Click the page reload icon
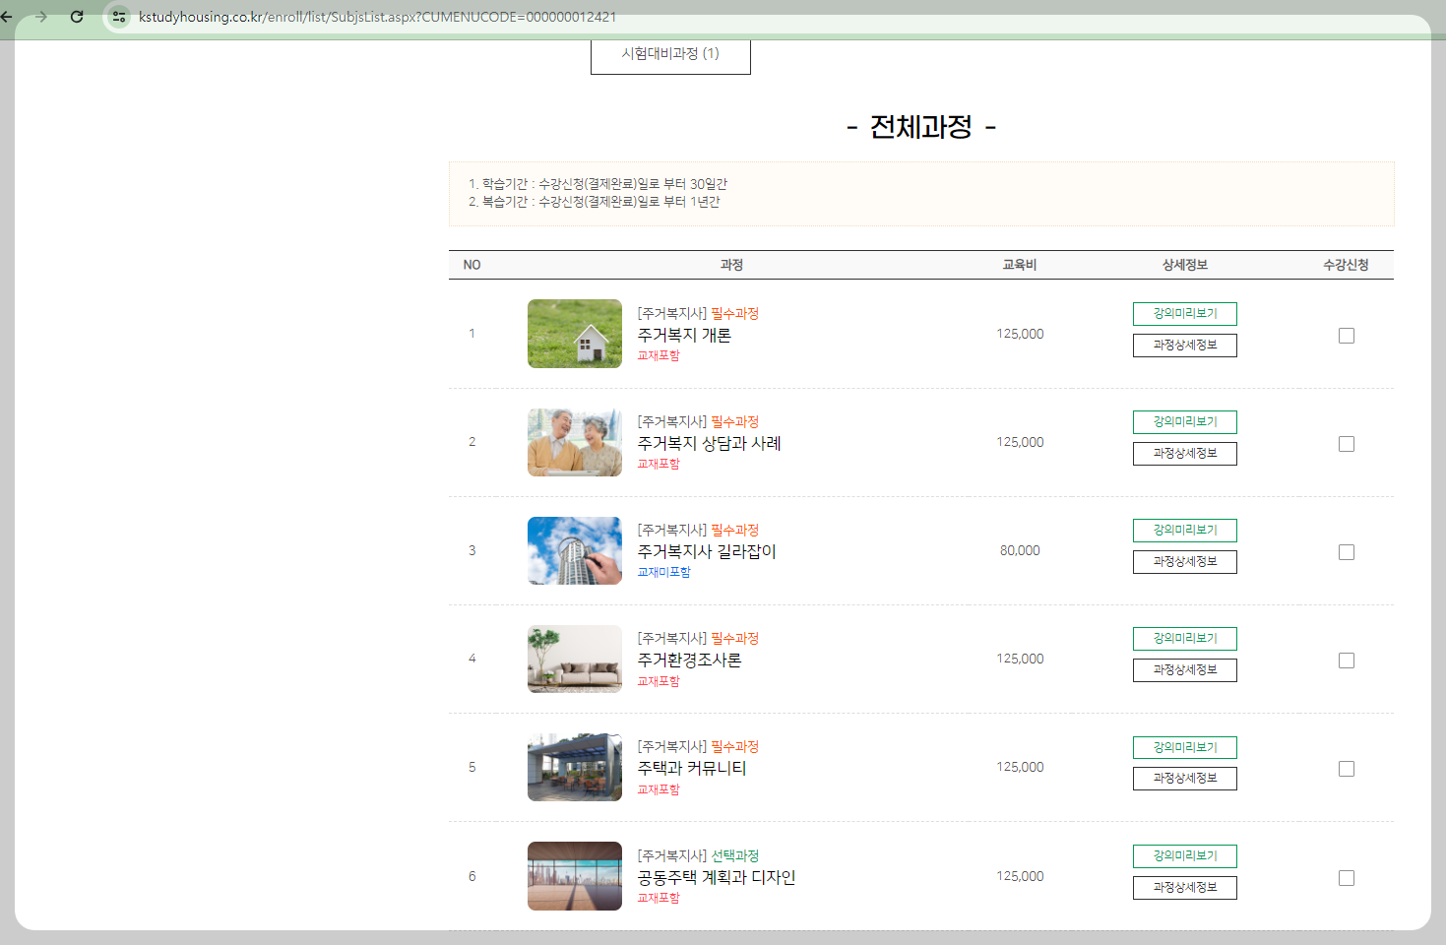This screenshot has width=1446, height=945. (x=77, y=17)
